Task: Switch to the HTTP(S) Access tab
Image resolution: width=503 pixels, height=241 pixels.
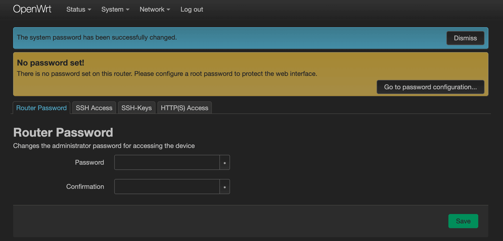Action: coord(185,108)
